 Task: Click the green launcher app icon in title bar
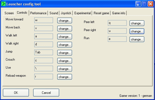point(3,4)
